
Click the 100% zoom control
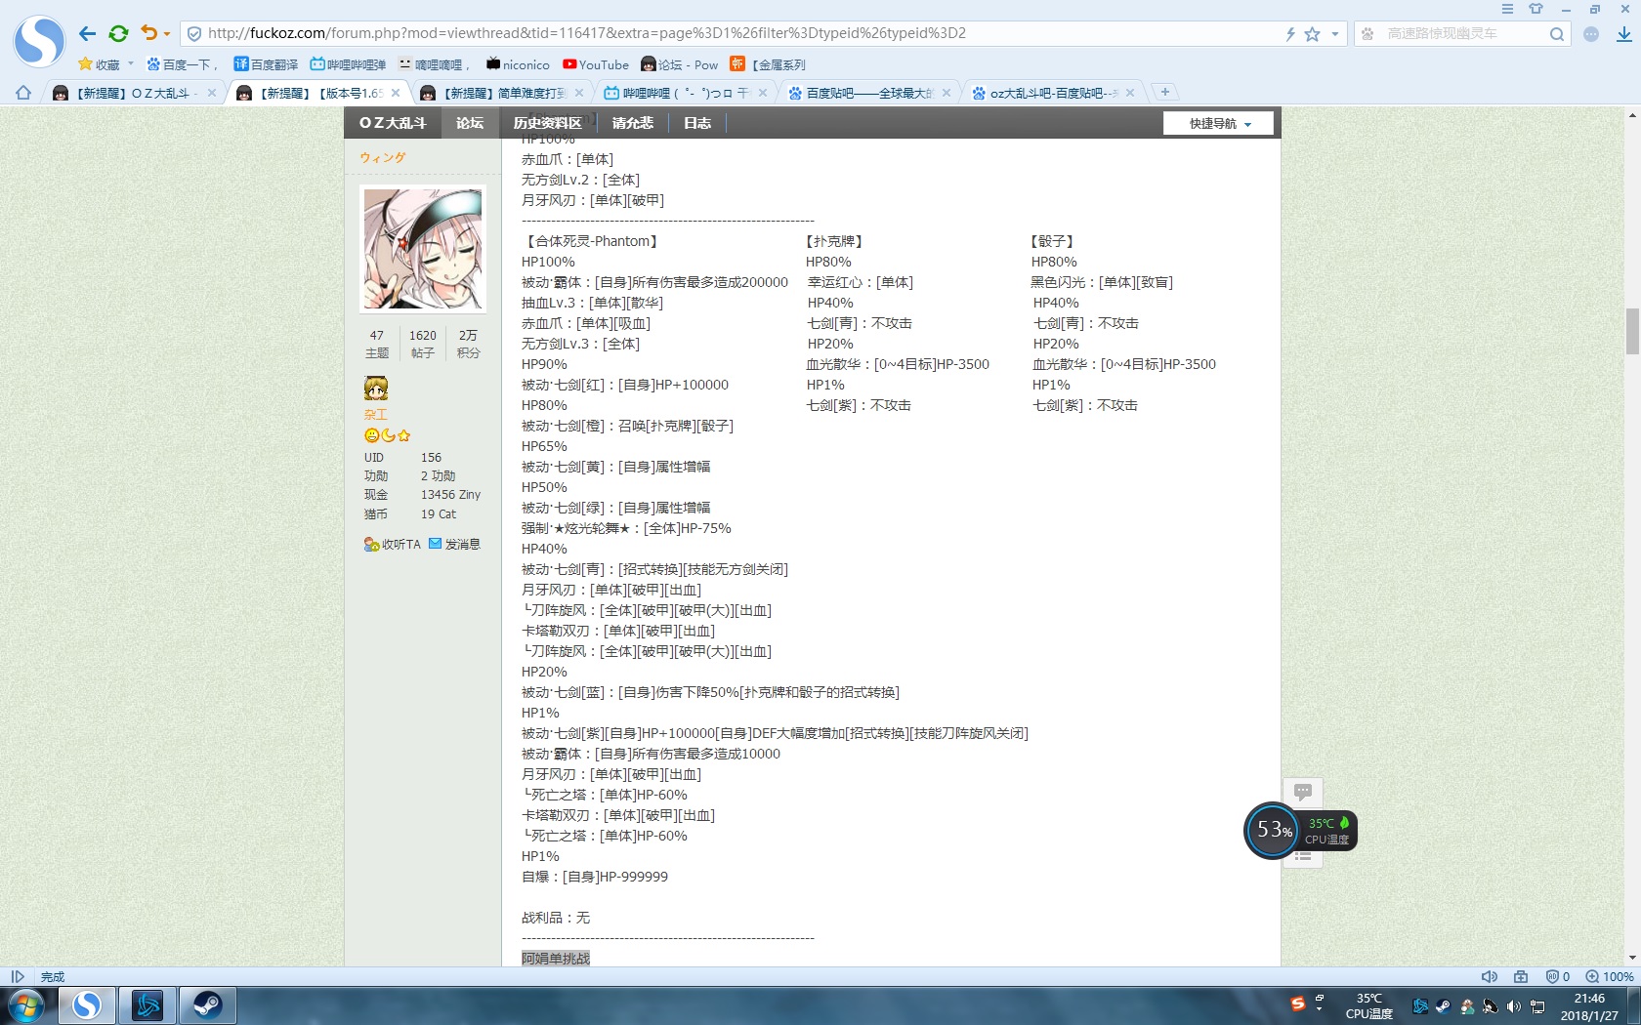1610,976
